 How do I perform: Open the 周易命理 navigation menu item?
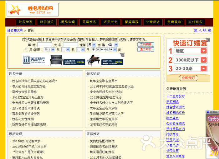pyautogui.click(x=68, y=22)
